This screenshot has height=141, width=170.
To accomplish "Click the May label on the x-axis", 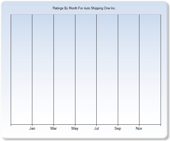I will 75,129.
